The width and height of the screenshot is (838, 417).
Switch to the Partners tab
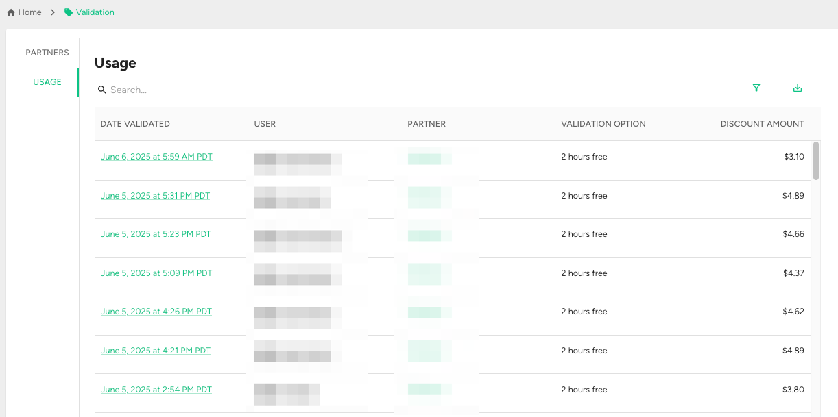pos(47,53)
